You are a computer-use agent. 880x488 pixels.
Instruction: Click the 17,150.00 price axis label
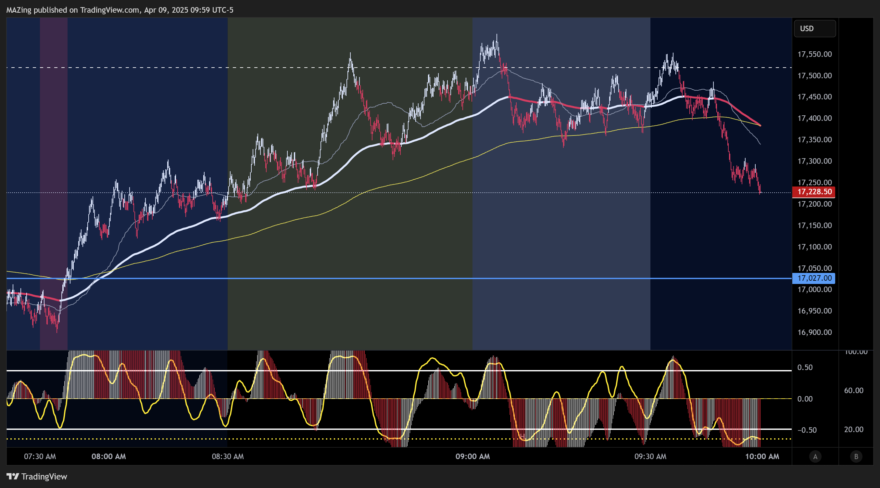[x=814, y=225]
